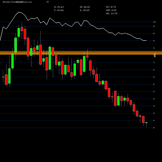Click the high value 'H: 32.52'
The image size is (162, 162).
(85, 7)
